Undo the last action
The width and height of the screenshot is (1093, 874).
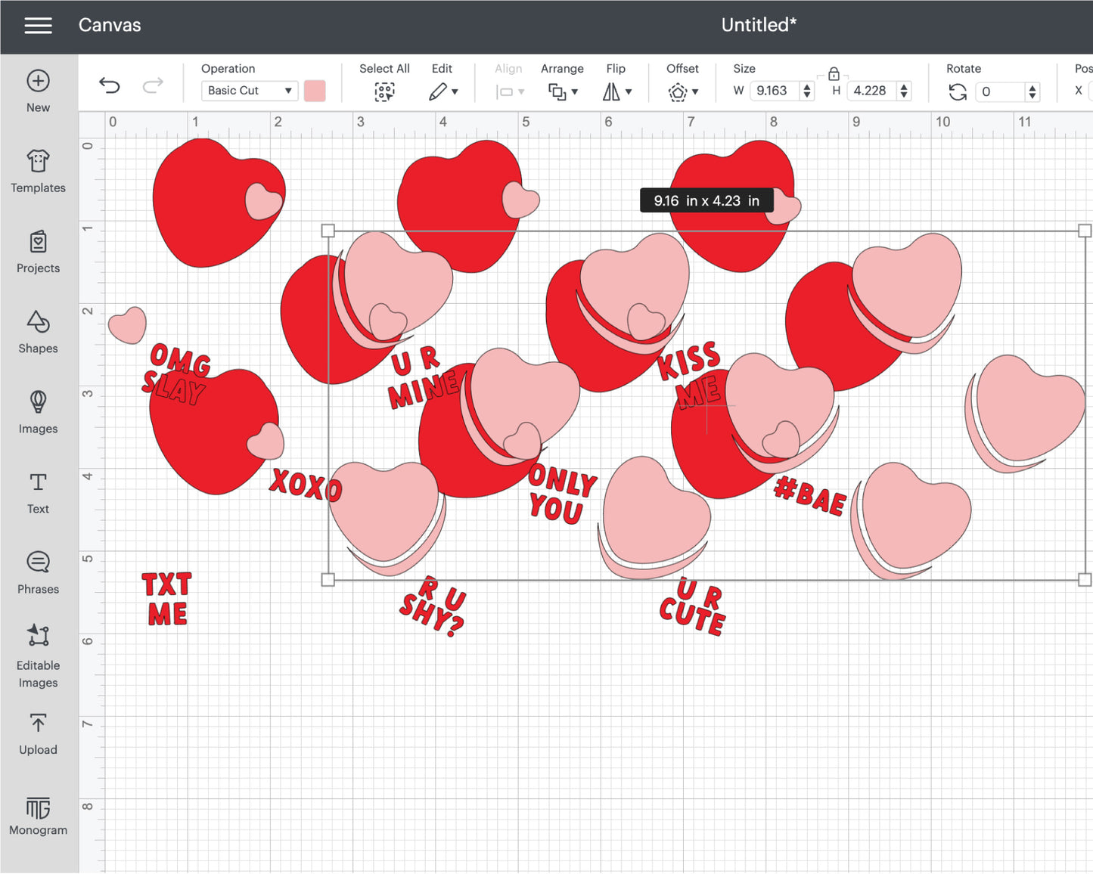click(110, 85)
